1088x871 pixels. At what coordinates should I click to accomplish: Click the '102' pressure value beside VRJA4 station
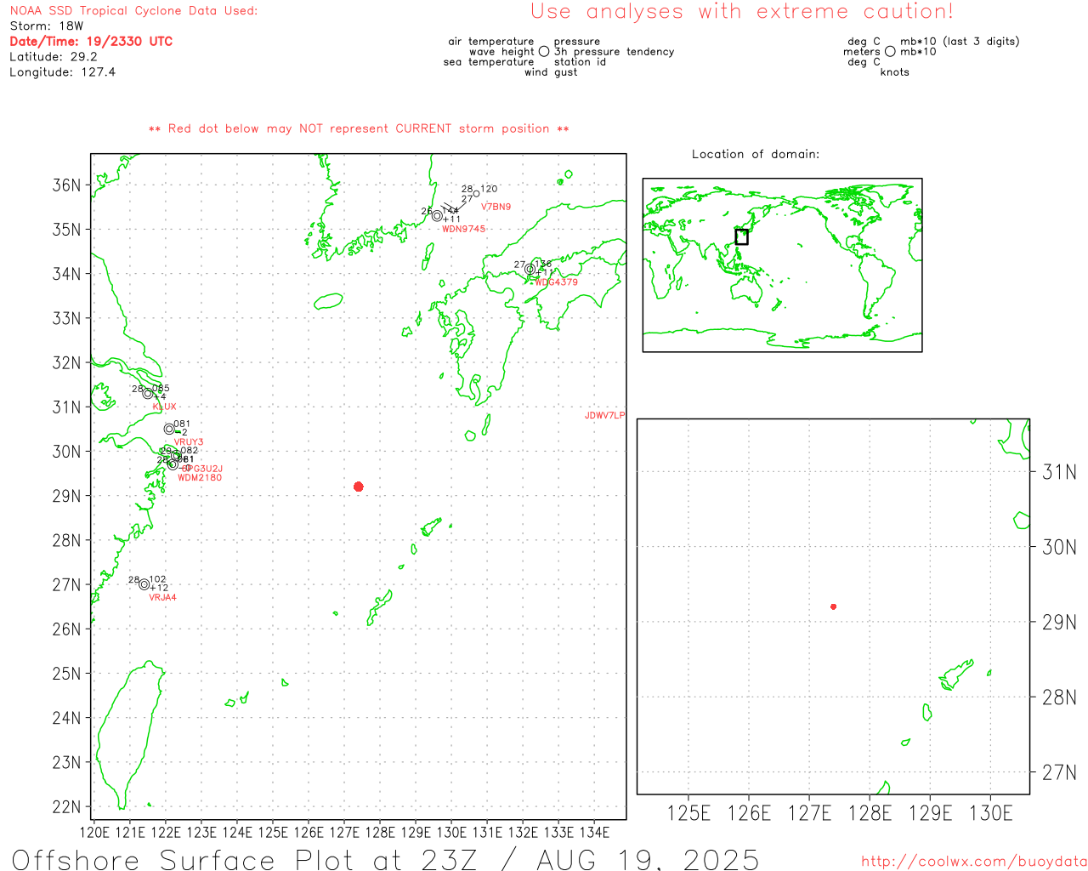158,579
